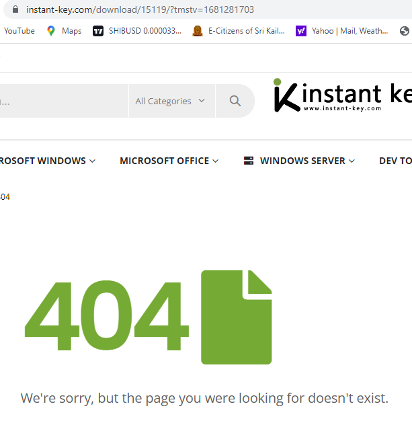Open the SHIBUSD TradingView bookmark
The height and width of the screenshot is (427, 412).
[x=138, y=31]
